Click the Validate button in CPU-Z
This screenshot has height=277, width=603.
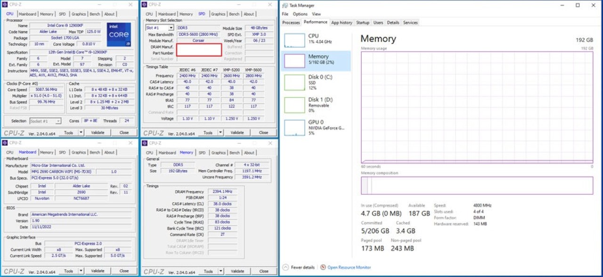[98, 132]
